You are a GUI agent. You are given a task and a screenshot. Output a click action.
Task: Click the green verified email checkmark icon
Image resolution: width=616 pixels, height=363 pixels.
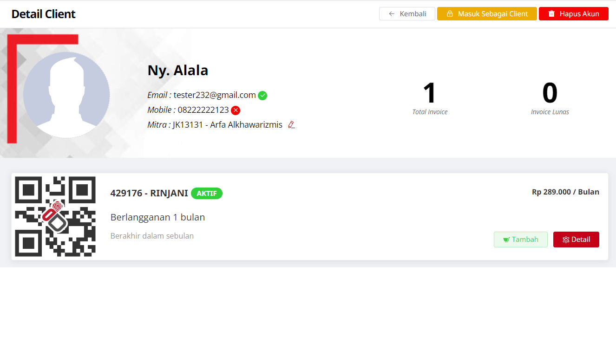262,96
